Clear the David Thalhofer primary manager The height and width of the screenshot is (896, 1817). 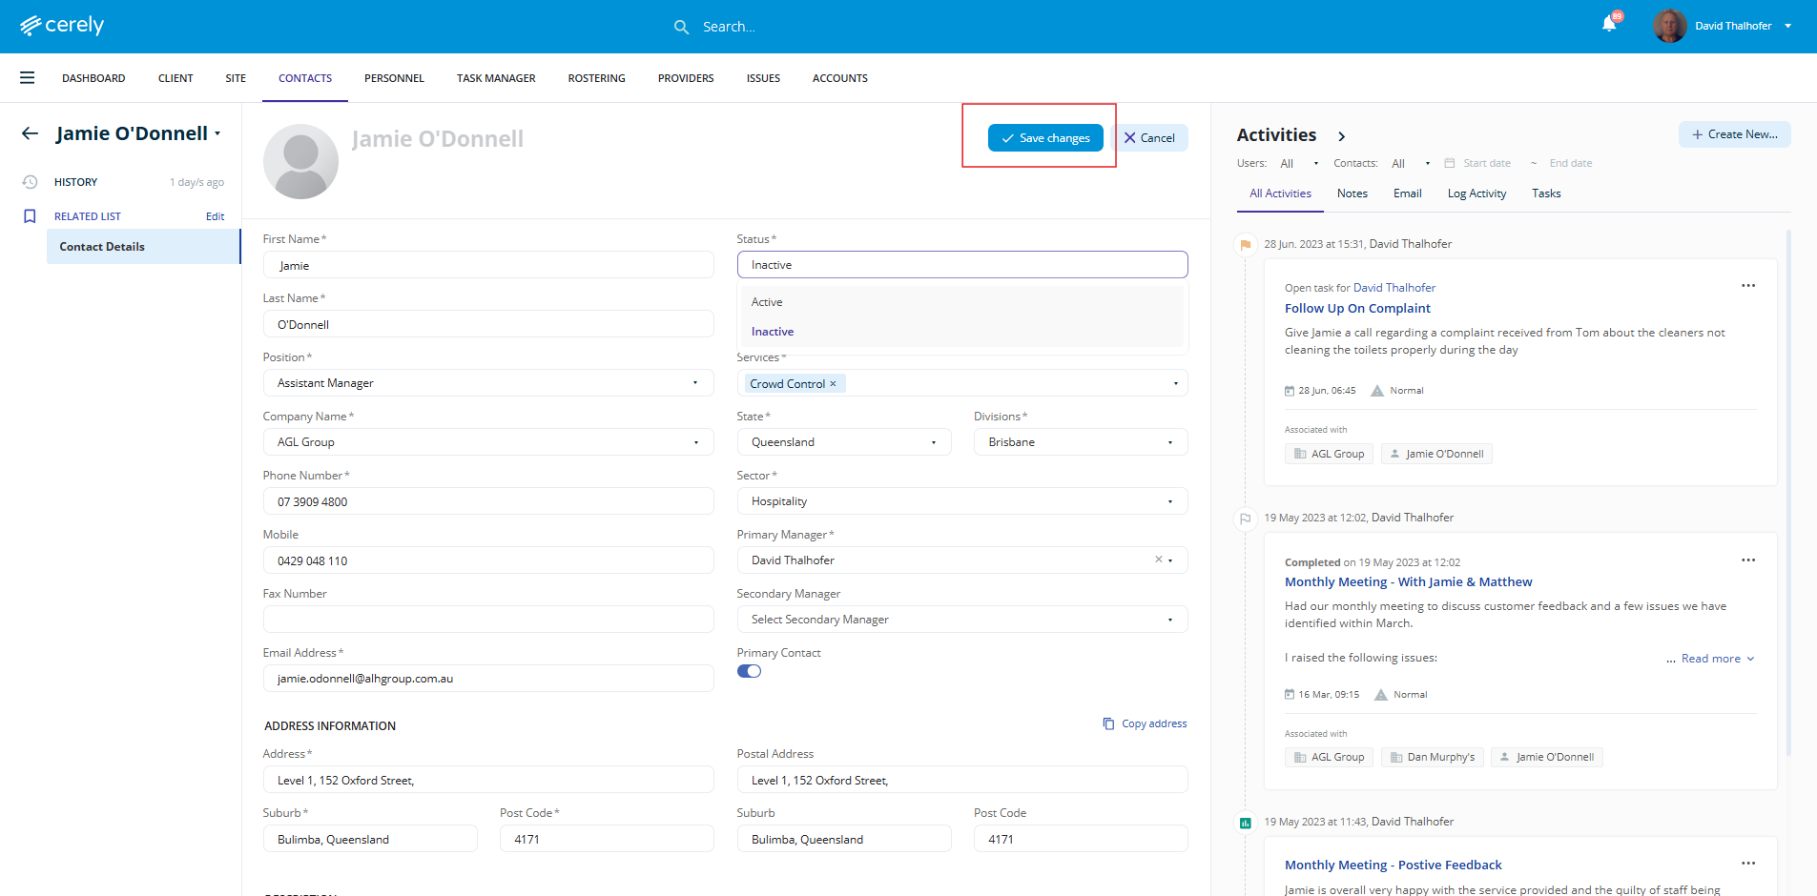1158,560
